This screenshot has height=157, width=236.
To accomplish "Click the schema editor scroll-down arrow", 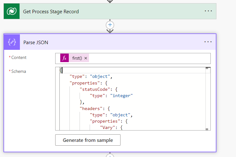I will pyautogui.click(x=207, y=129).
